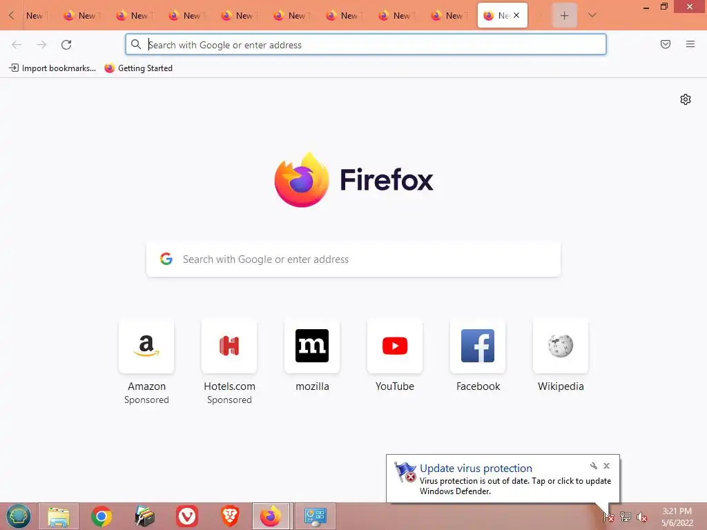Open the Hotels.com sponsored shortcut tile
707x530 pixels.
point(229,346)
